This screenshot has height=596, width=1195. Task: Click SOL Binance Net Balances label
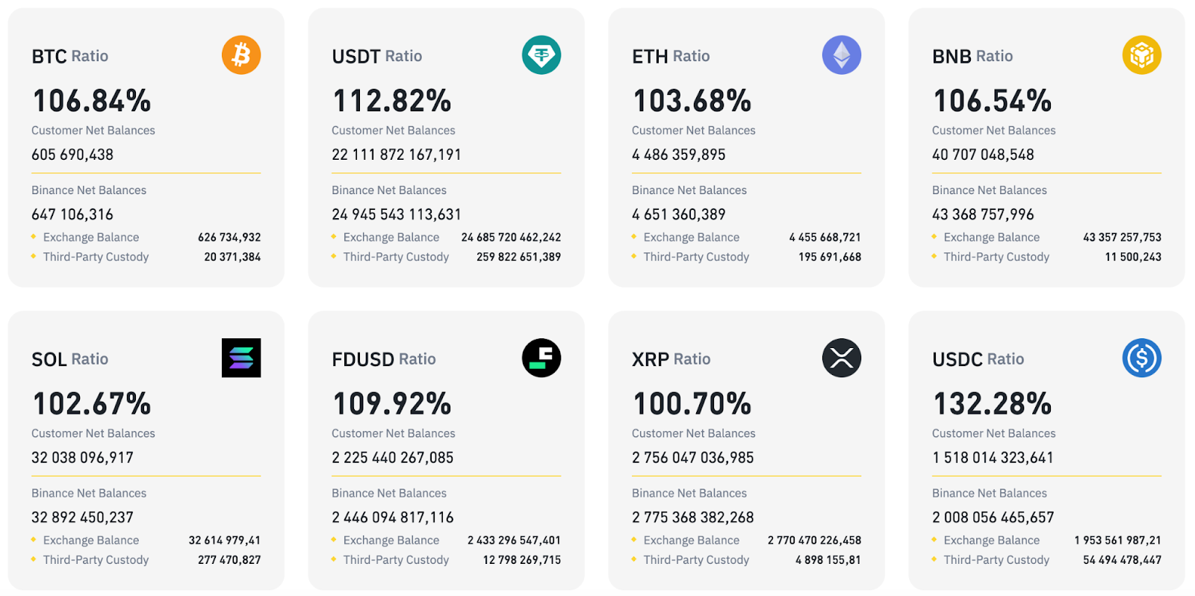pyautogui.click(x=89, y=493)
